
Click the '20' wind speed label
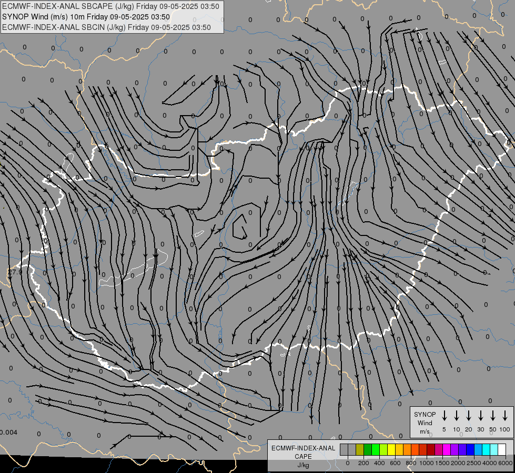pyautogui.click(x=469, y=429)
